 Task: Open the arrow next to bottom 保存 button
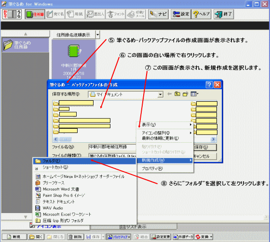pos(103,237)
